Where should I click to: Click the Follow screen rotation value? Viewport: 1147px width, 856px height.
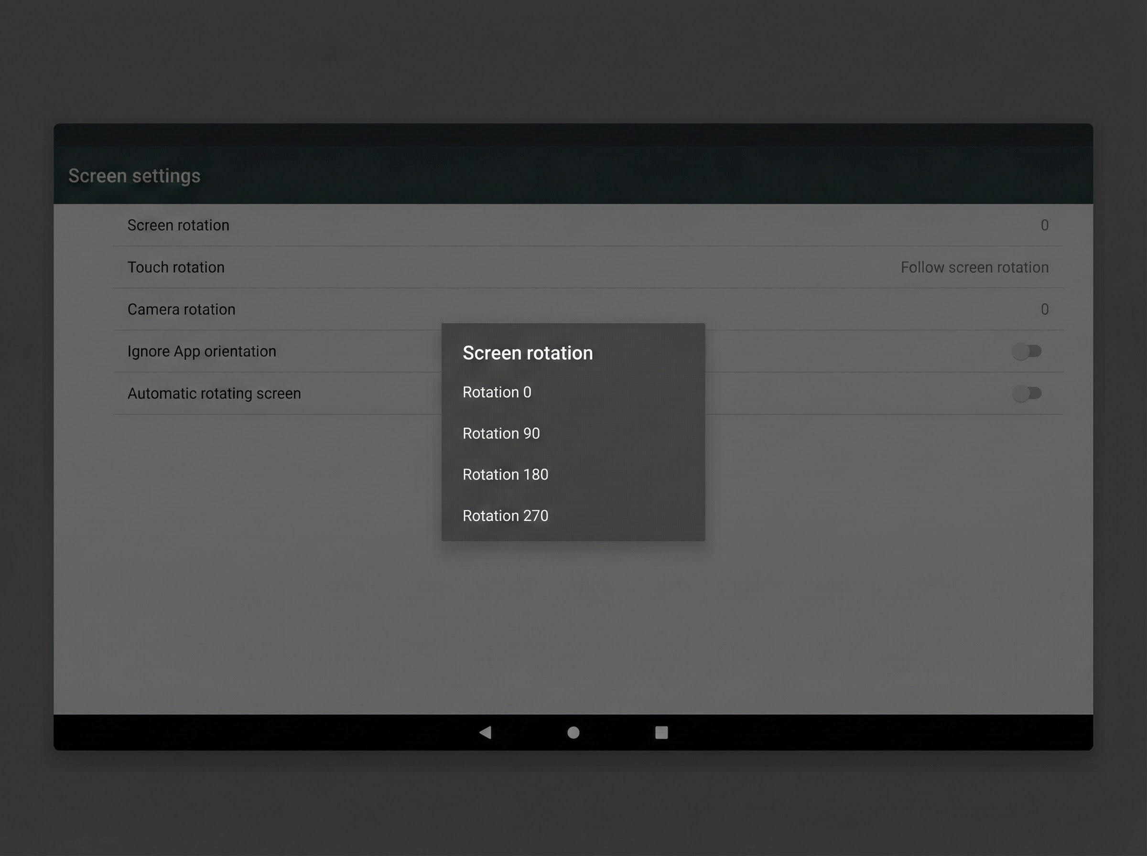point(974,267)
